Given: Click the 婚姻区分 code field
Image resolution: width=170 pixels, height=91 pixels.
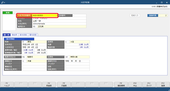Looking at the screenshot, I should (24, 61).
